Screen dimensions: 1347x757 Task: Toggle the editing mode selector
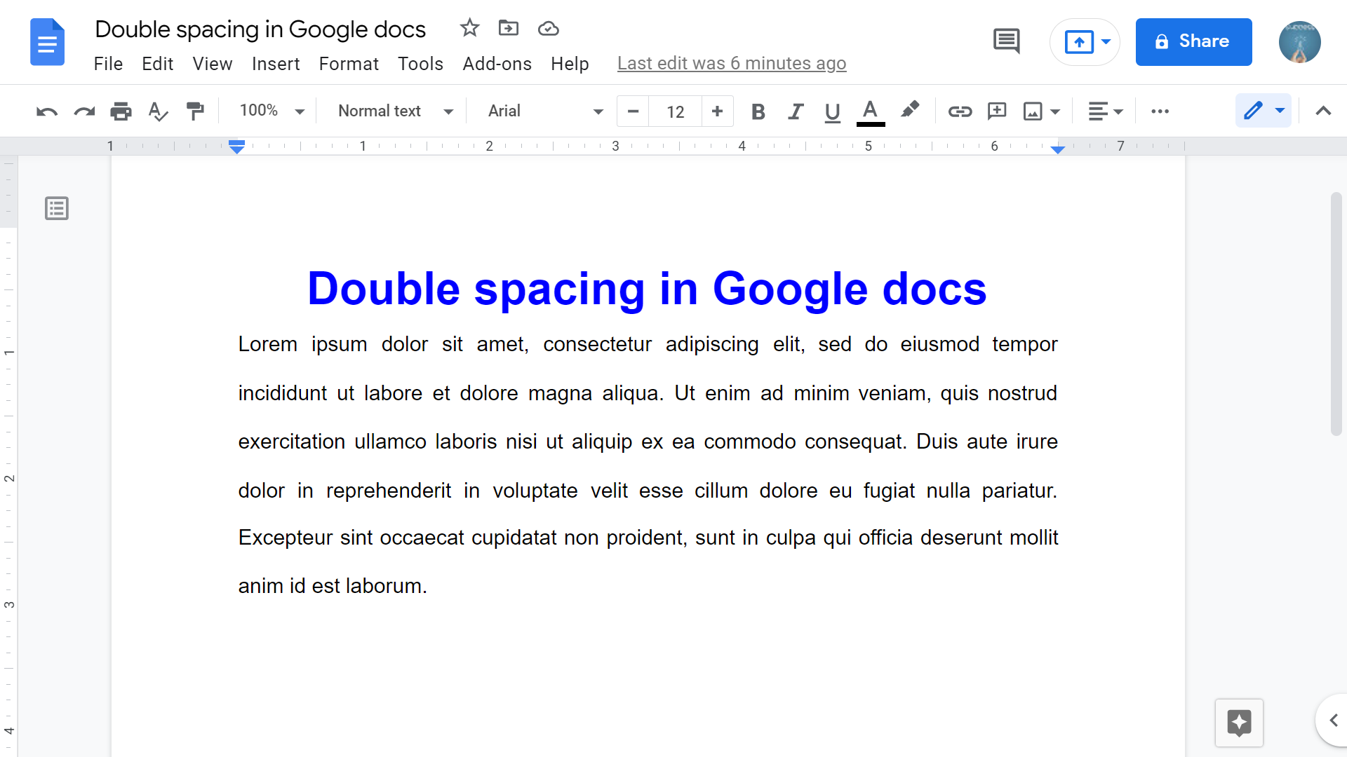point(1262,110)
